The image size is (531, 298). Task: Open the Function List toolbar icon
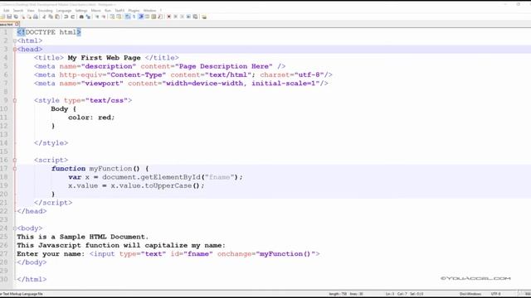click(160, 17)
